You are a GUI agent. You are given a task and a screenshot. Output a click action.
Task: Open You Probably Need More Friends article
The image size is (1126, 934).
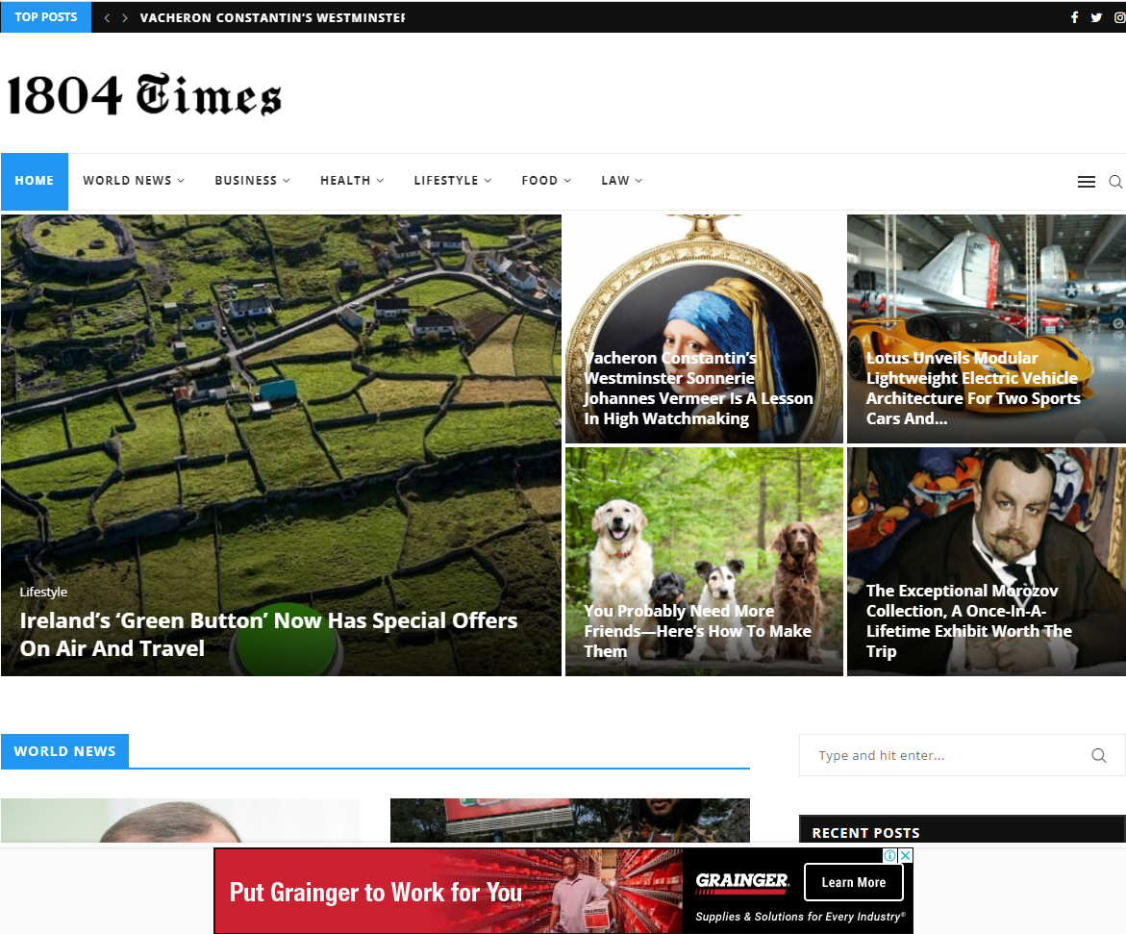[697, 631]
